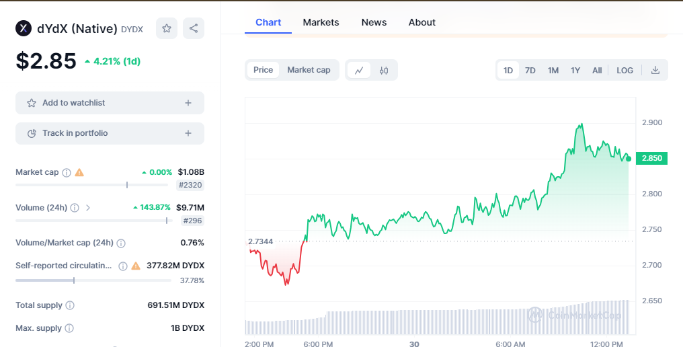683x347 pixels.
Task: Click the 691.51M DYDX total supply
Action: tap(176, 305)
